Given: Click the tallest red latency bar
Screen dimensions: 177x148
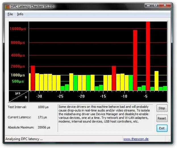Looking at the screenshot, I should [148, 56].
